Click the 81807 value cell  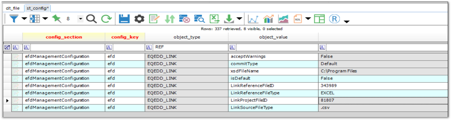tap(383, 100)
